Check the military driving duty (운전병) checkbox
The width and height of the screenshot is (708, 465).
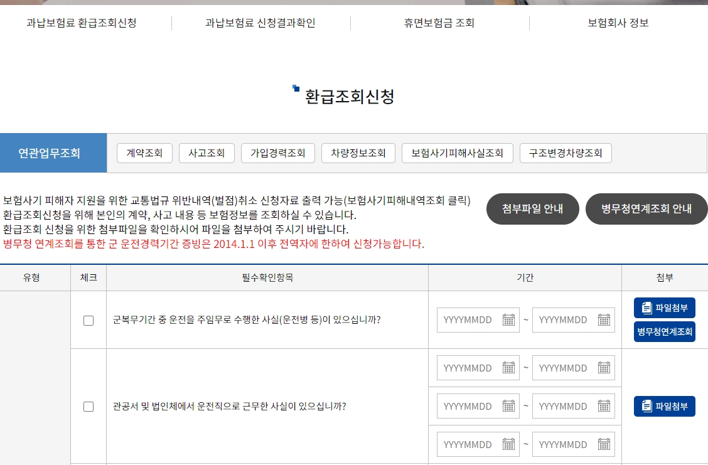pyautogui.click(x=88, y=319)
